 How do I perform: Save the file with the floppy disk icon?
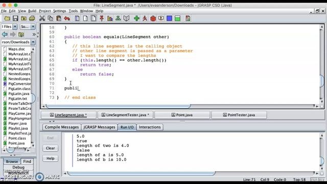point(15,18)
